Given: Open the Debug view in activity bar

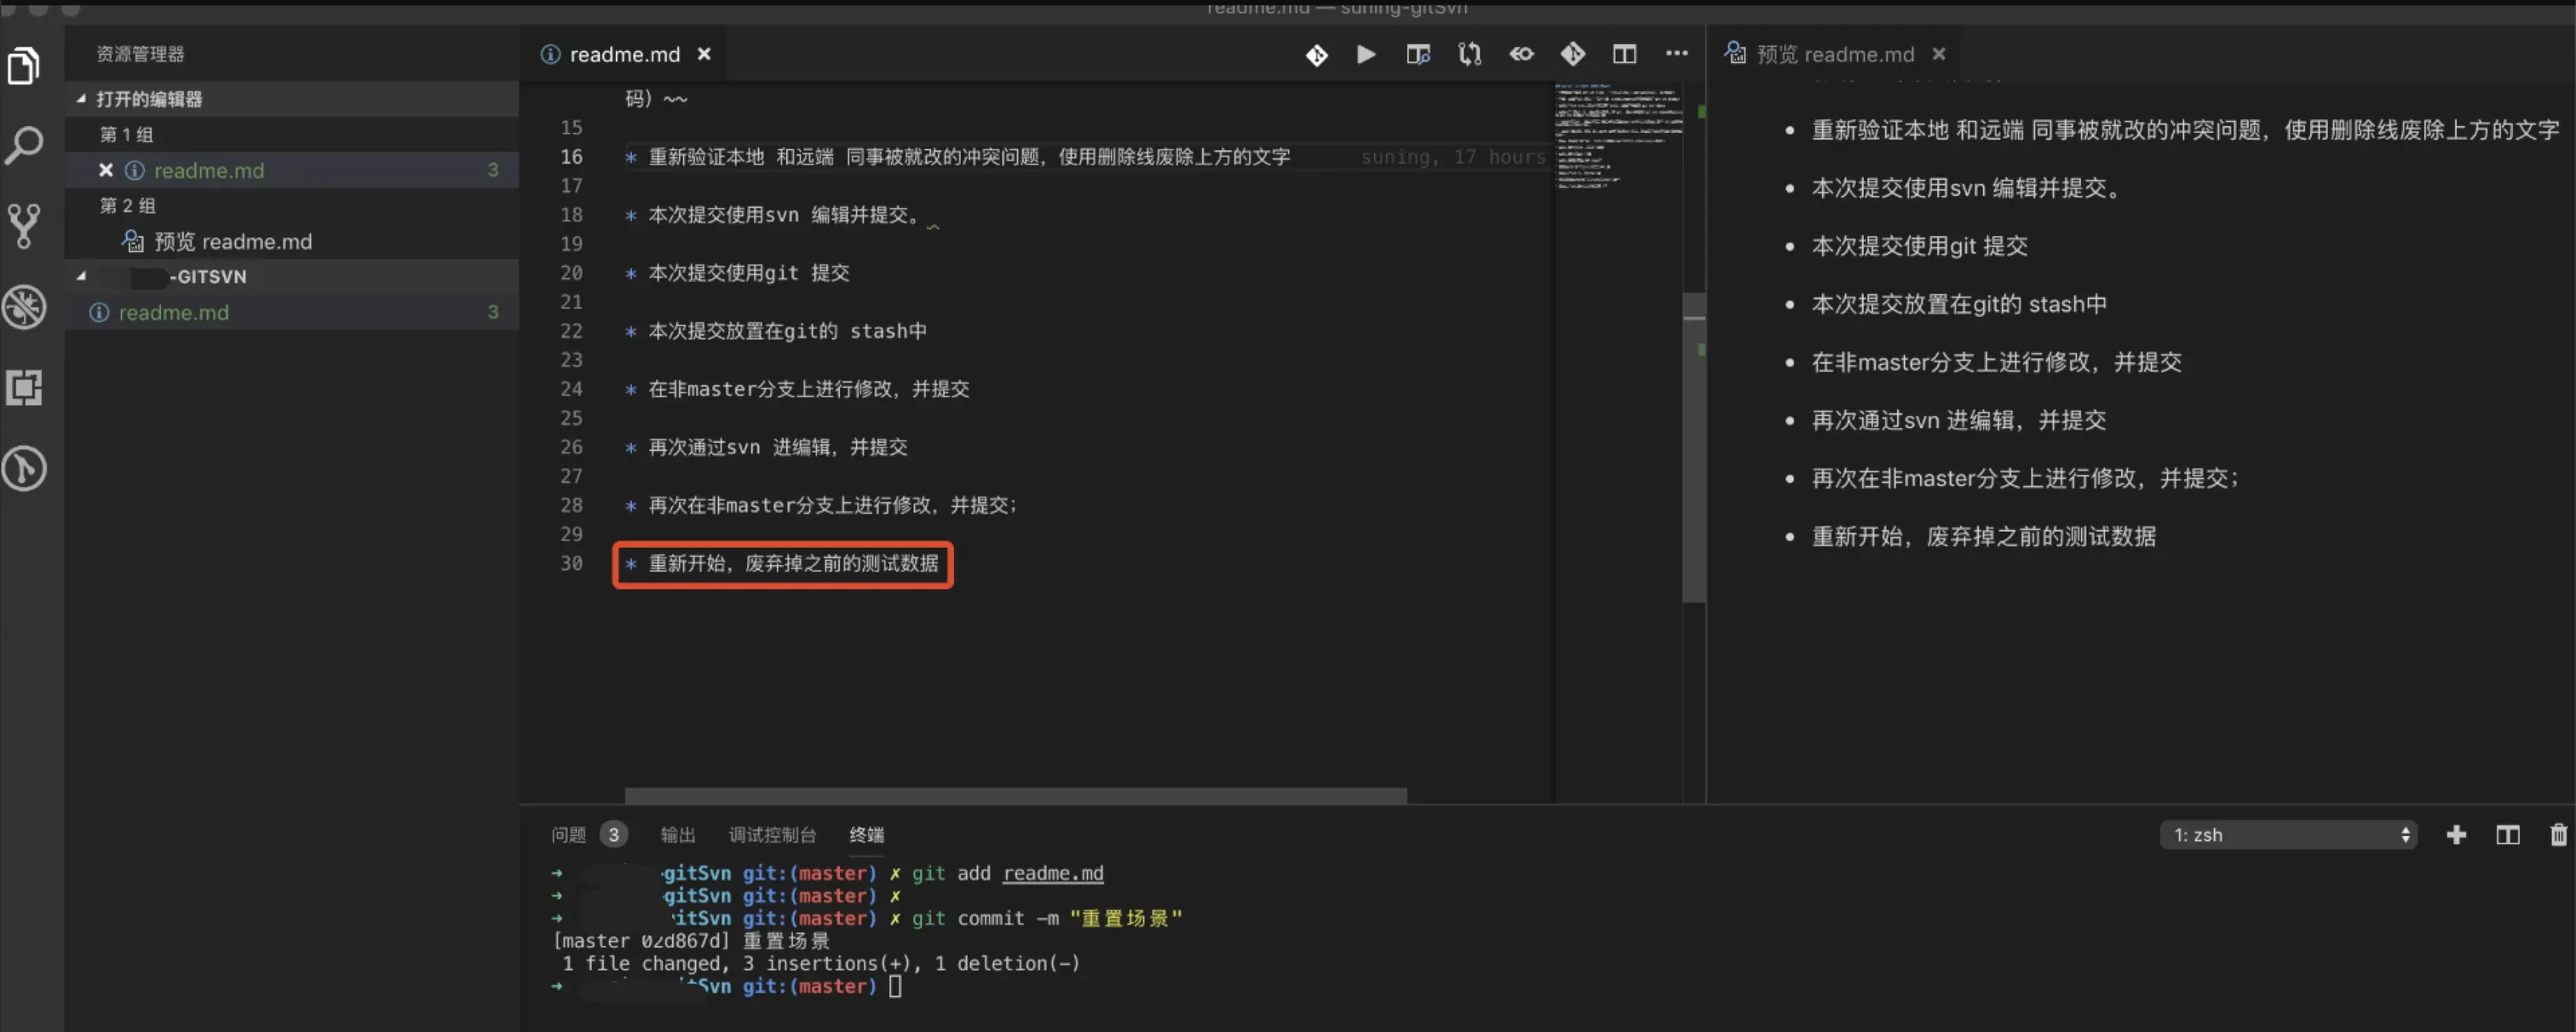Looking at the screenshot, I should tap(24, 306).
